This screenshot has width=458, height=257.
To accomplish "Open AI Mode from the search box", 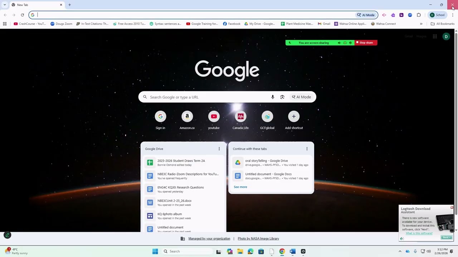I will pos(302,97).
